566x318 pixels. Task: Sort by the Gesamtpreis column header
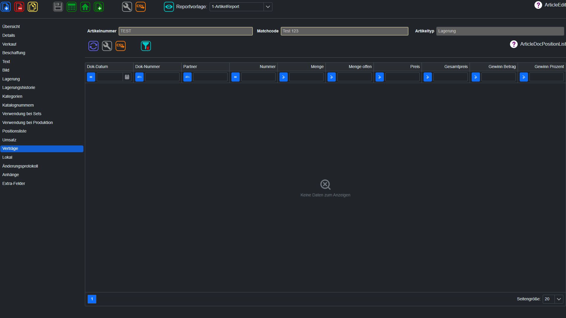pos(445,67)
